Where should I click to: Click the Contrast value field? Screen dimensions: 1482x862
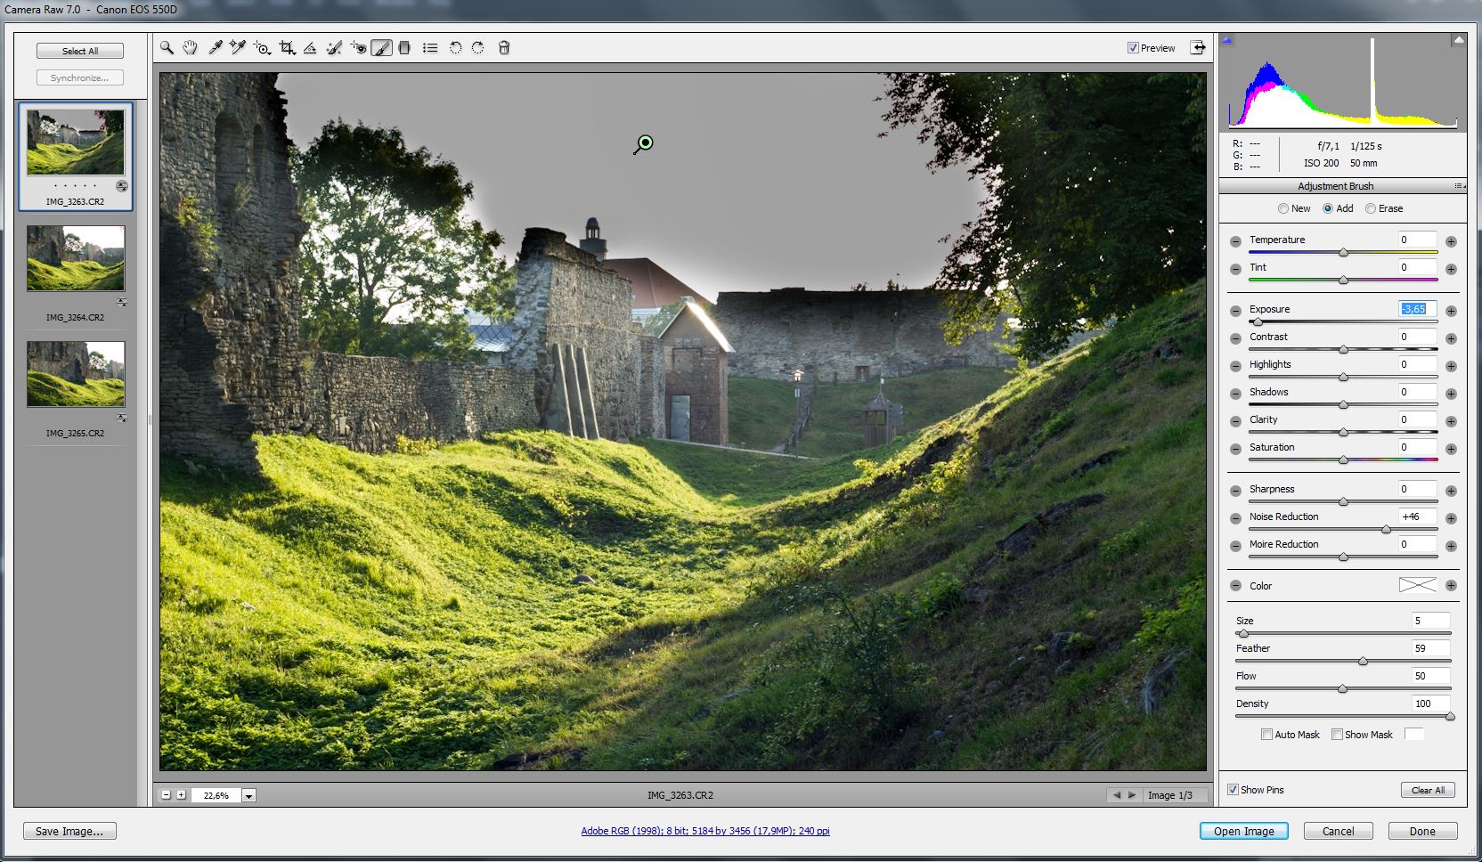[x=1416, y=337]
